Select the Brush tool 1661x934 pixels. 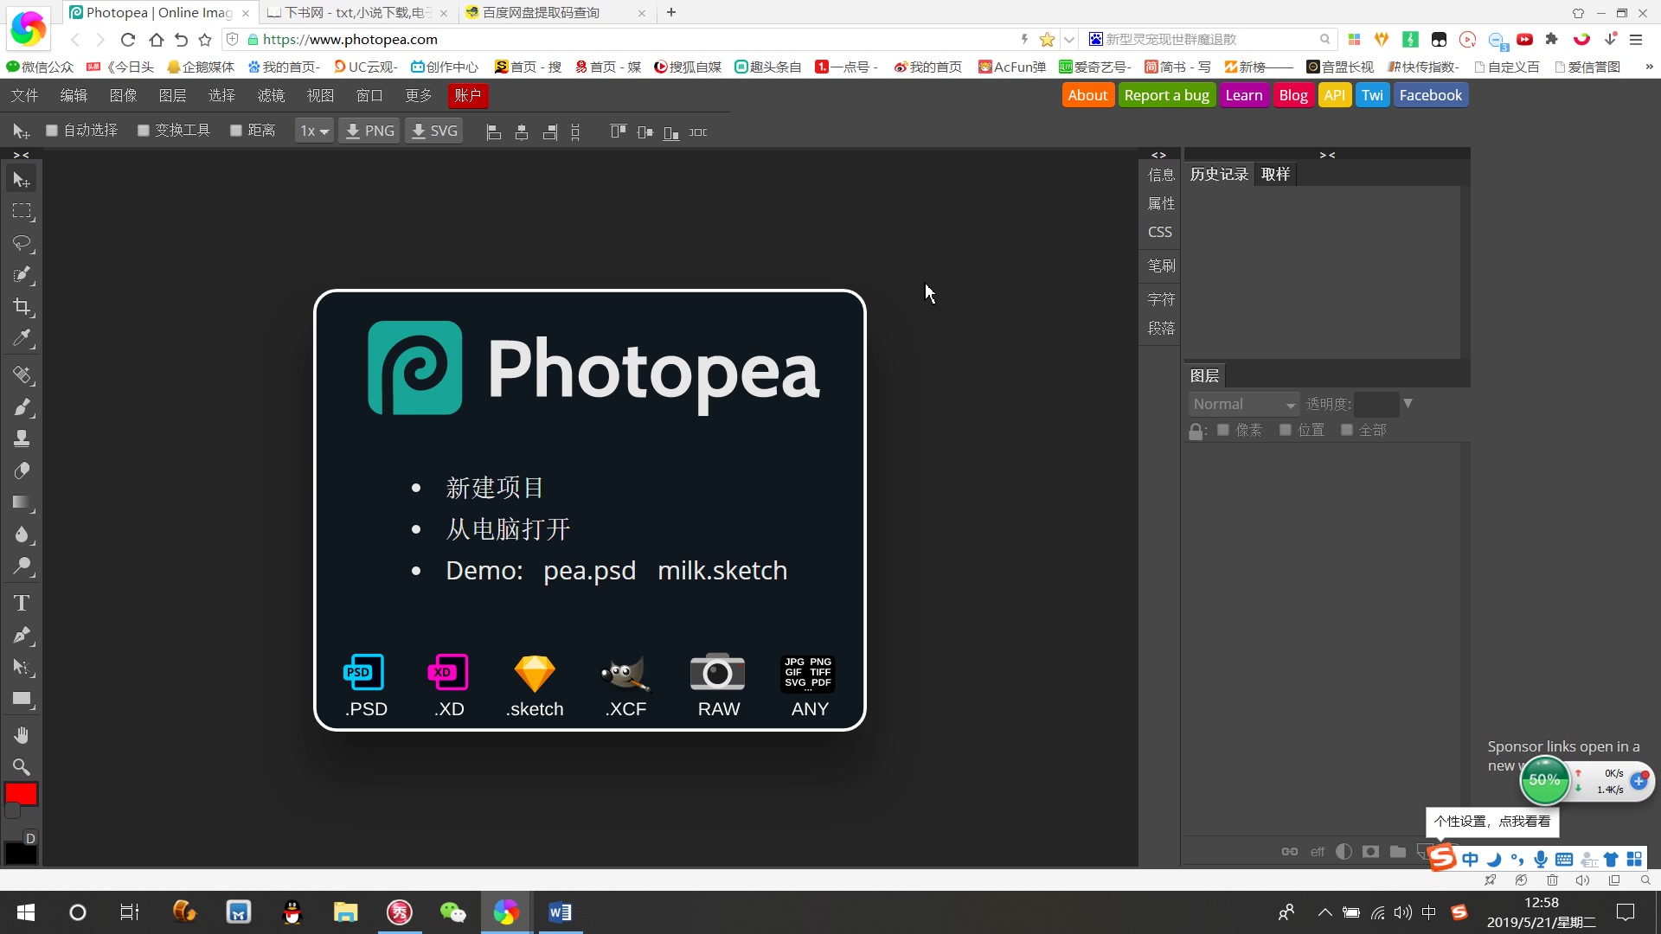22,407
